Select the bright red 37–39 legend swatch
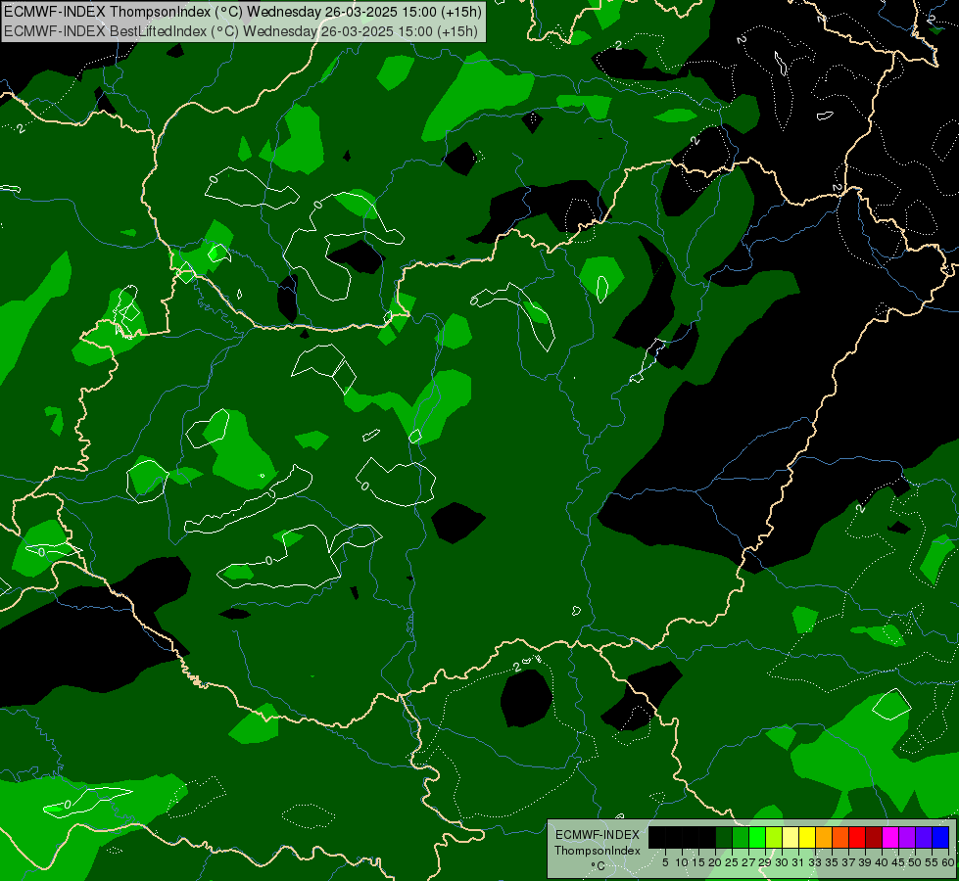This screenshot has width=959, height=881. click(x=857, y=838)
